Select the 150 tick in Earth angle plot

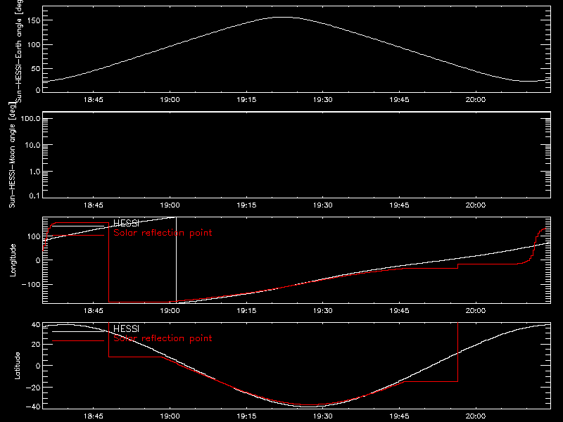pyautogui.click(x=33, y=20)
